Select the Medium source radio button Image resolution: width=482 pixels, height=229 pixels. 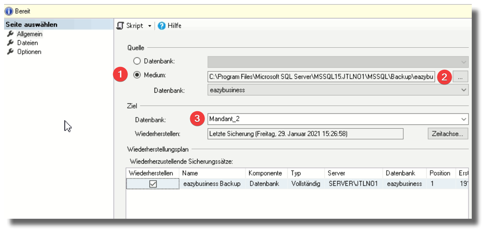(137, 75)
